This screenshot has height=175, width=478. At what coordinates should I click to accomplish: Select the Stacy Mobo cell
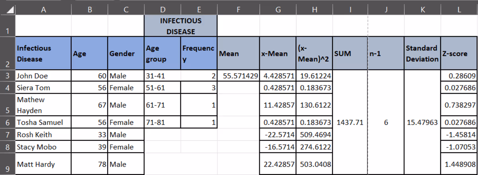click(x=43, y=147)
